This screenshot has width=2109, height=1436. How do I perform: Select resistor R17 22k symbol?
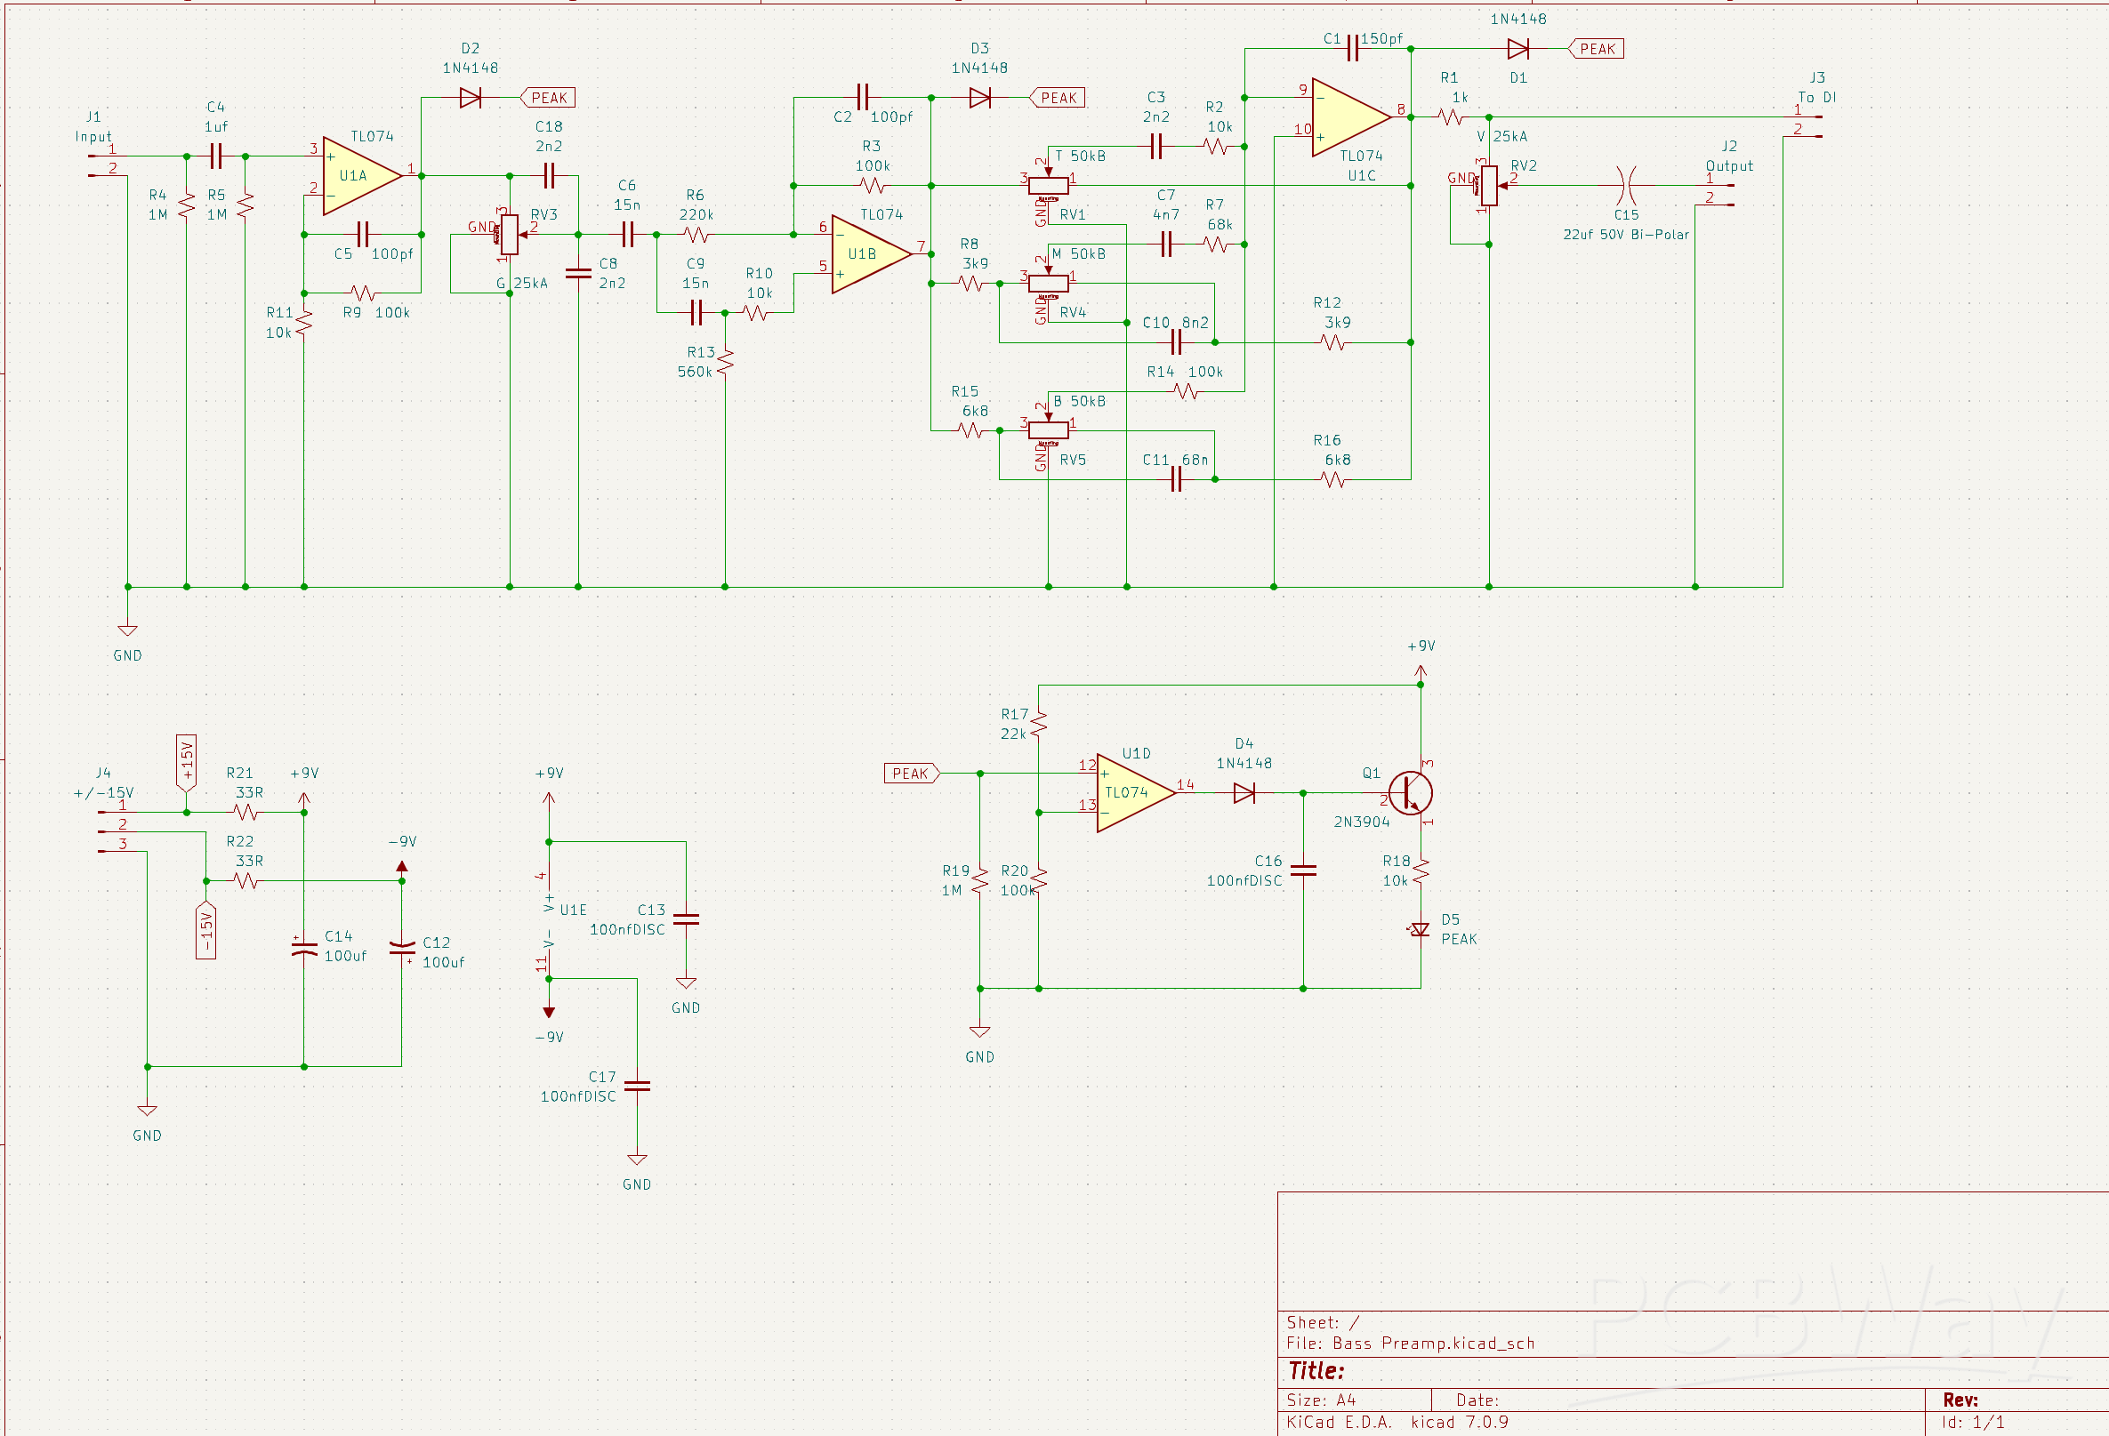point(1038,725)
